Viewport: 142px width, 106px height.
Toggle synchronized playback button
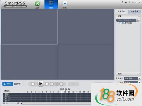click(33, 84)
